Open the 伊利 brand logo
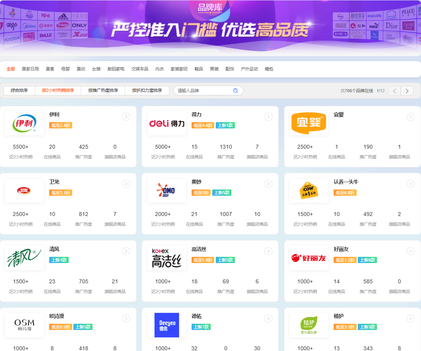Screen dimensions: 421x351 [x=25, y=123]
